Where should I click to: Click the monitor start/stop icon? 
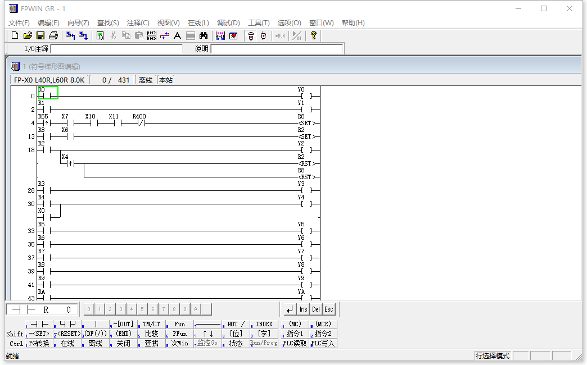tap(297, 35)
